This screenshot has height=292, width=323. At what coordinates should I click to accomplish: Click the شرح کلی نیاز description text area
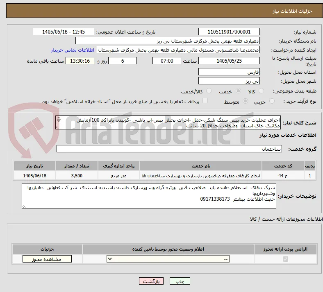point(168,122)
